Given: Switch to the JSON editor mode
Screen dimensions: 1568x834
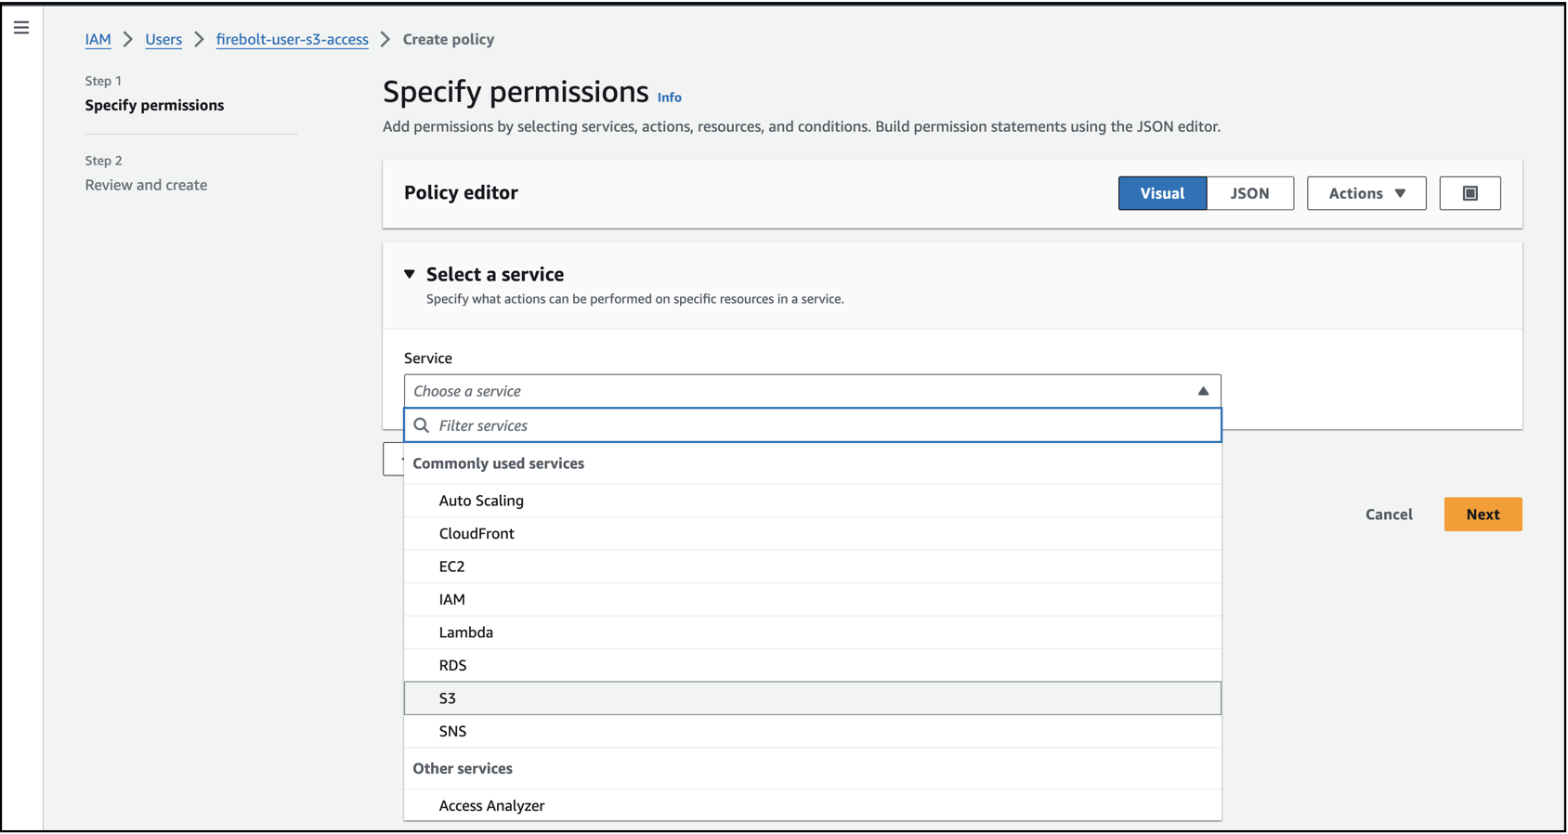Looking at the screenshot, I should [1249, 193].
